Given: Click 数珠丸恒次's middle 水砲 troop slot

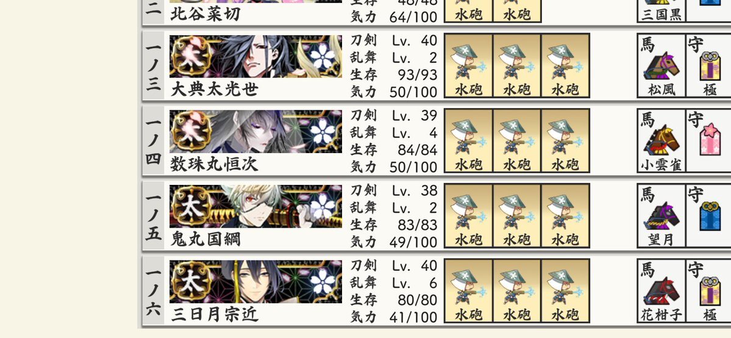Looking at the screenshot, I should 516,140.
